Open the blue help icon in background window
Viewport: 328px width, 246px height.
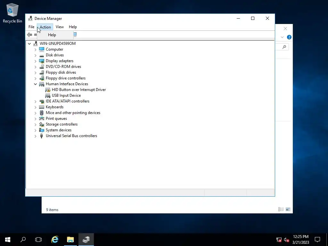[x=289, y=37]
